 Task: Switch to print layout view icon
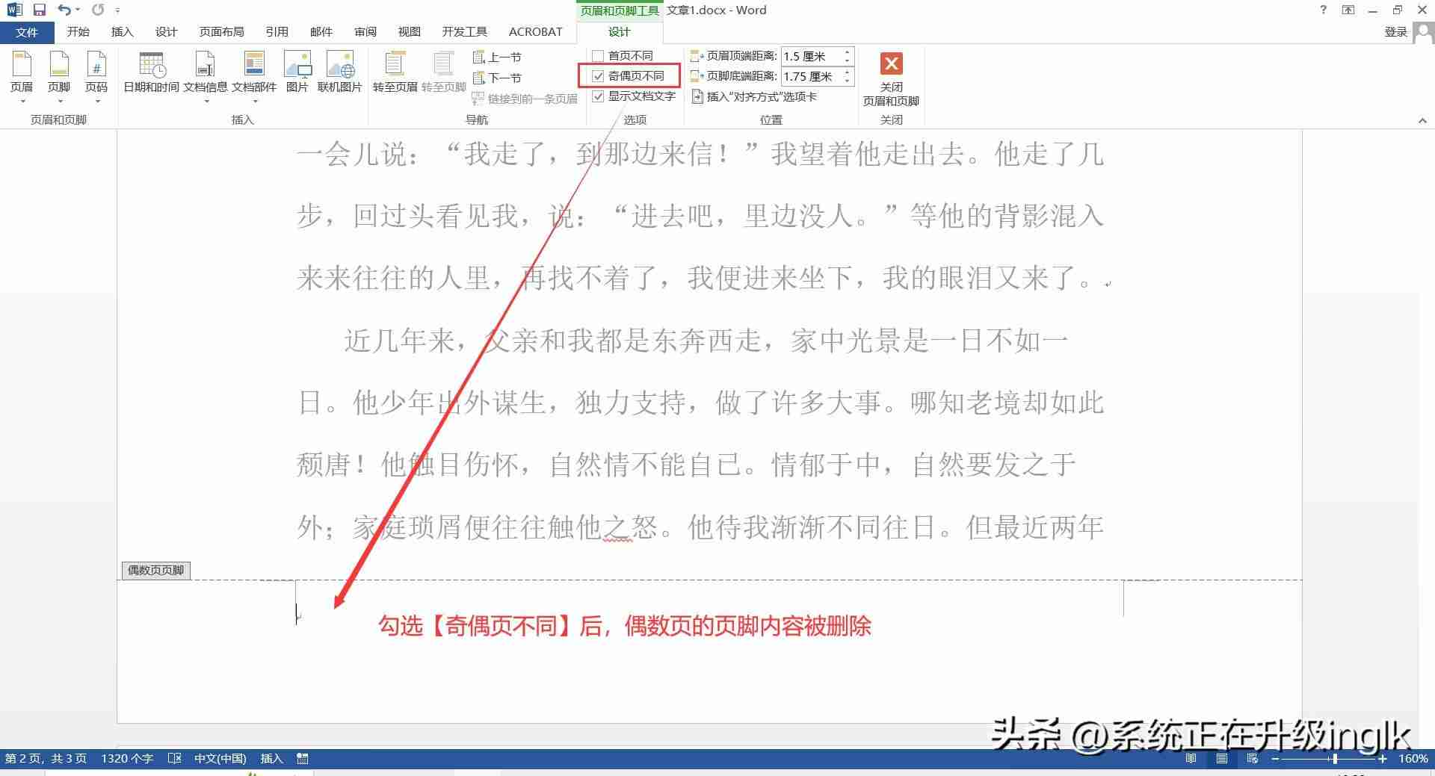1222,758
